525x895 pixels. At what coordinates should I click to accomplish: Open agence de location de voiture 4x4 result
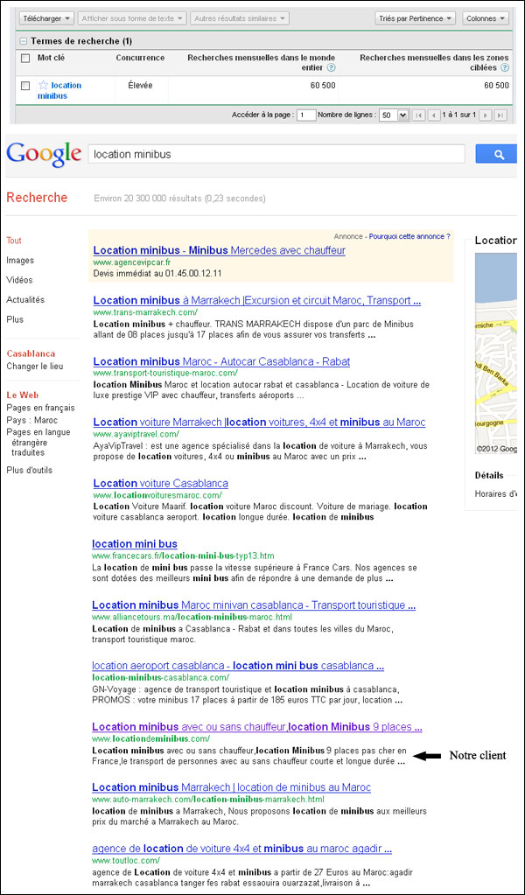pyautogui.click(x=242, y=849)
